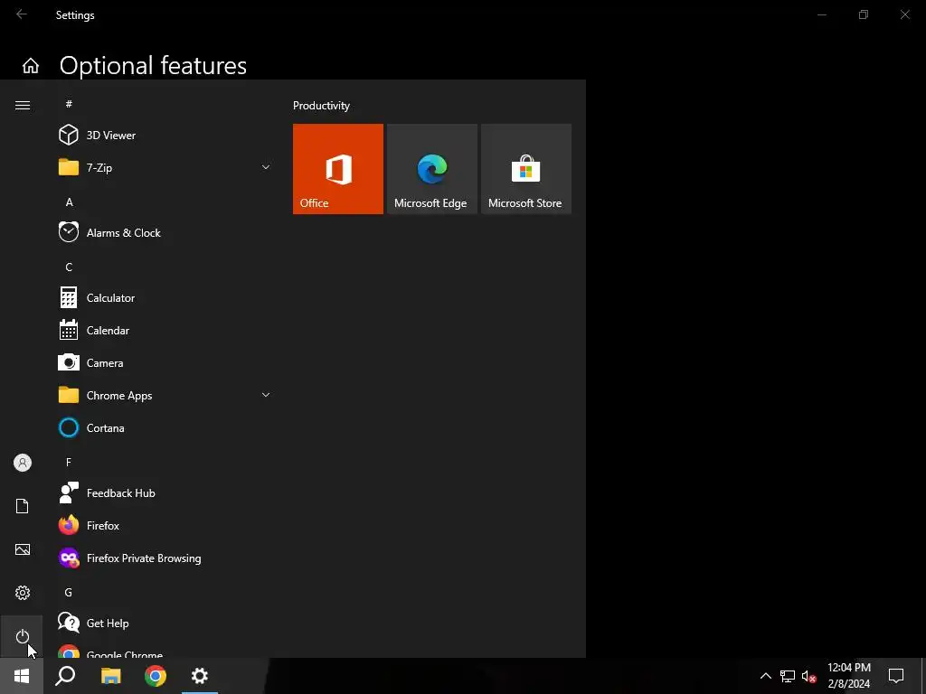This screenshot has width=926, height=694.
Task: Launch Feedback Hub
Action: (x=165, y=492)
